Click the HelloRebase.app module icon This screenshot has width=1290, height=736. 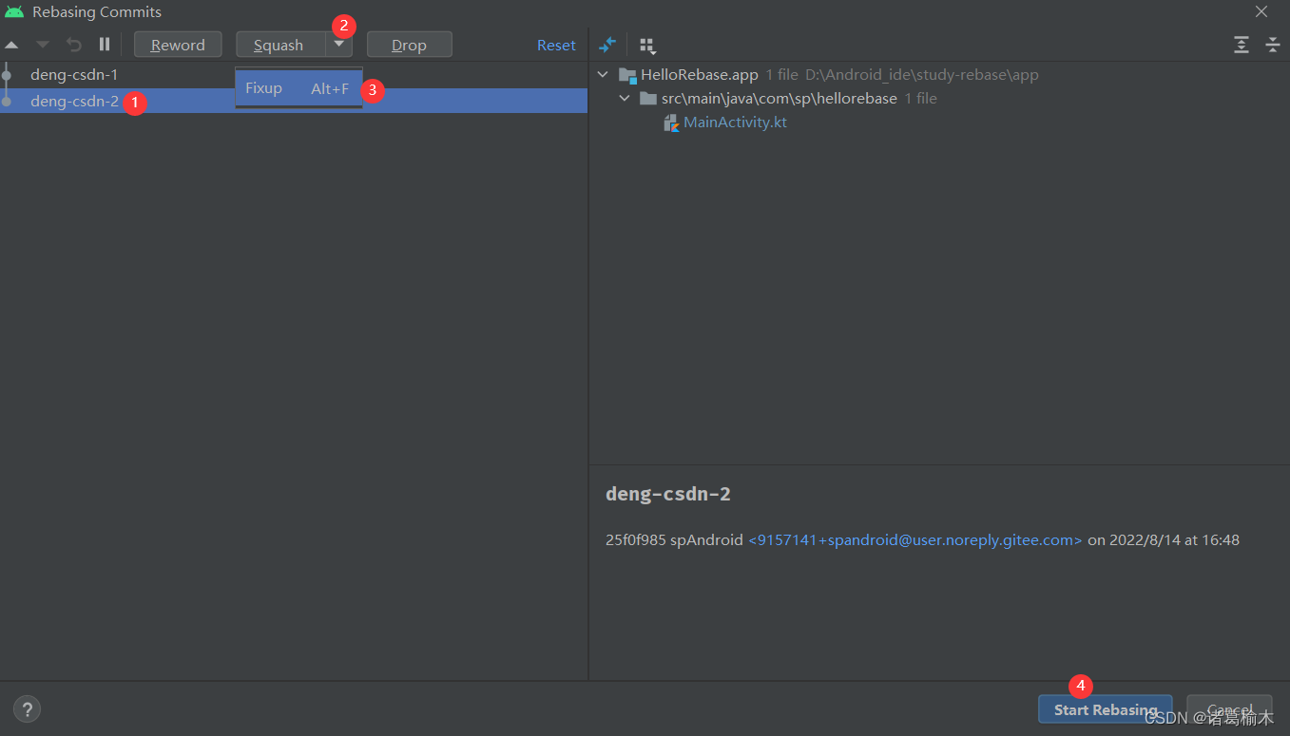627,74
